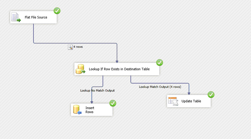This screenshot has width=251, height=139.
Task: Click green checkmark on Update Table
Action: tap(211, 95)
